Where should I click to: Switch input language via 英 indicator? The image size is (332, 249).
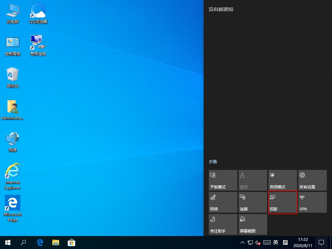click(x=275, y=242)
